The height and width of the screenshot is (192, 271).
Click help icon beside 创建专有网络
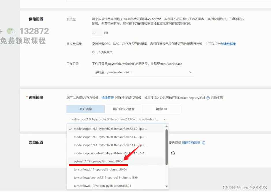click(x=203, y=143)
